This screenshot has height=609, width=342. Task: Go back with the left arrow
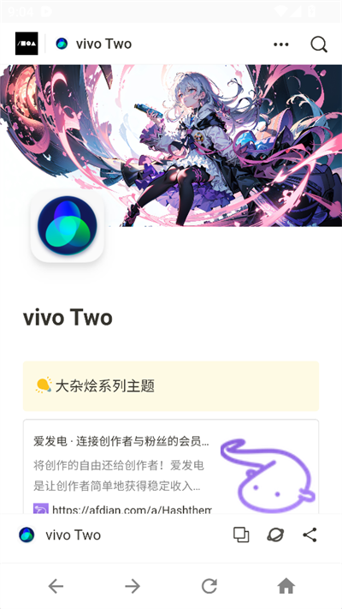click(x=56, y=586)
